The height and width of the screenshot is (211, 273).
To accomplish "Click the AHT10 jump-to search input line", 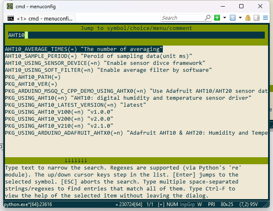I will coord(136,35).
